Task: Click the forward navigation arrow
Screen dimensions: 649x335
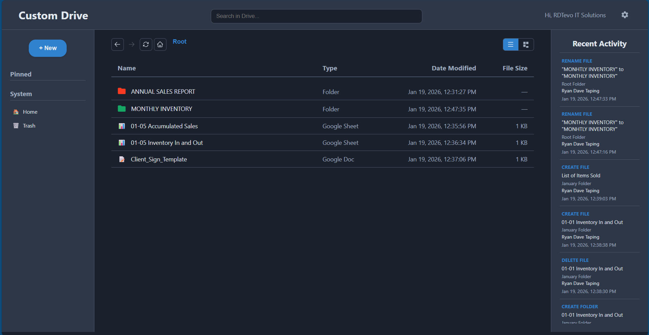Action: coord(132,44)
